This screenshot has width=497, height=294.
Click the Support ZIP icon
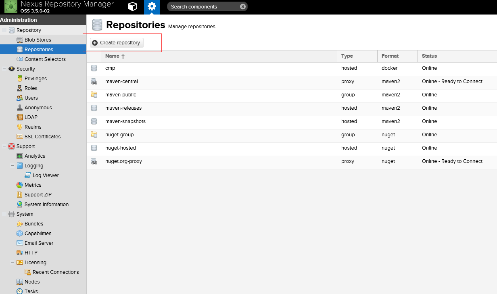click(x=20, y=195)
